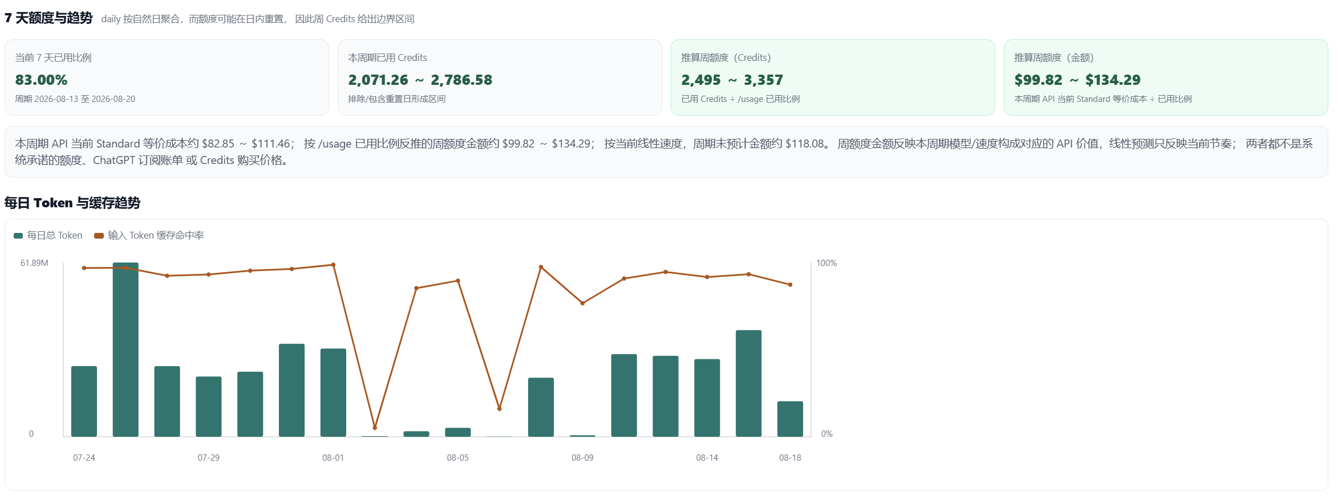
Task: Click the 08-09 x-axis date label
Action: (582, 458)
